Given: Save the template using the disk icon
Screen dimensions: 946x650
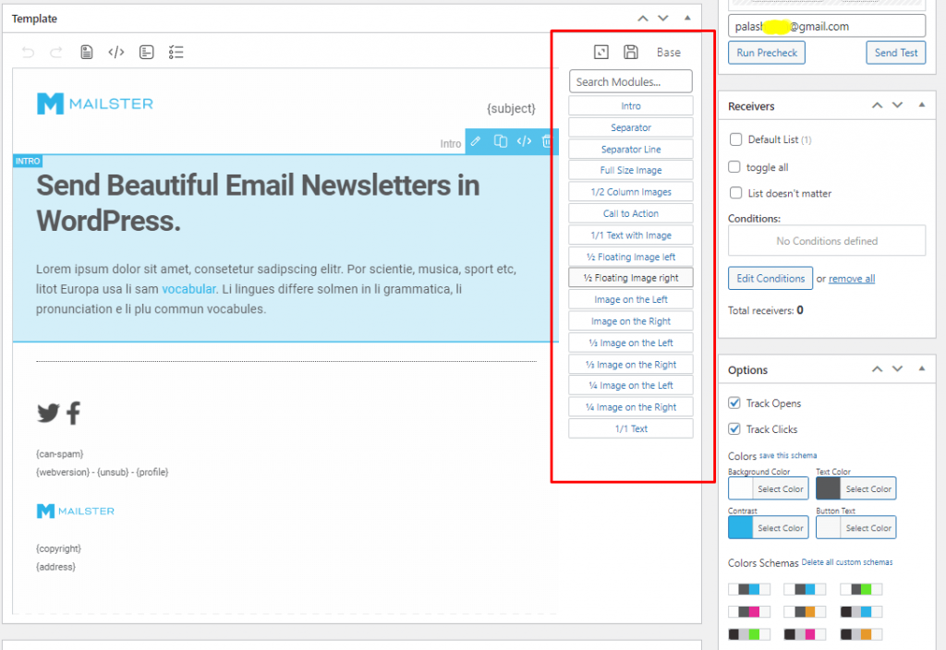Looking at the screenshot, I should tap(631, 52).
